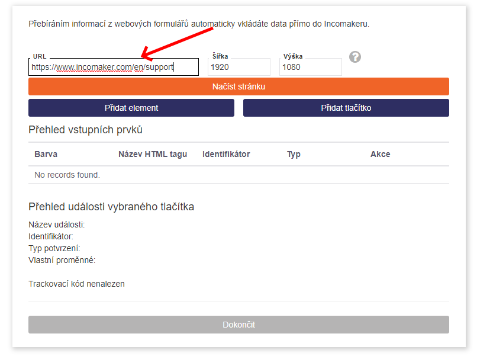Click the Typ potvrzení: label
The image size is (477, 356).
[54, 249]
